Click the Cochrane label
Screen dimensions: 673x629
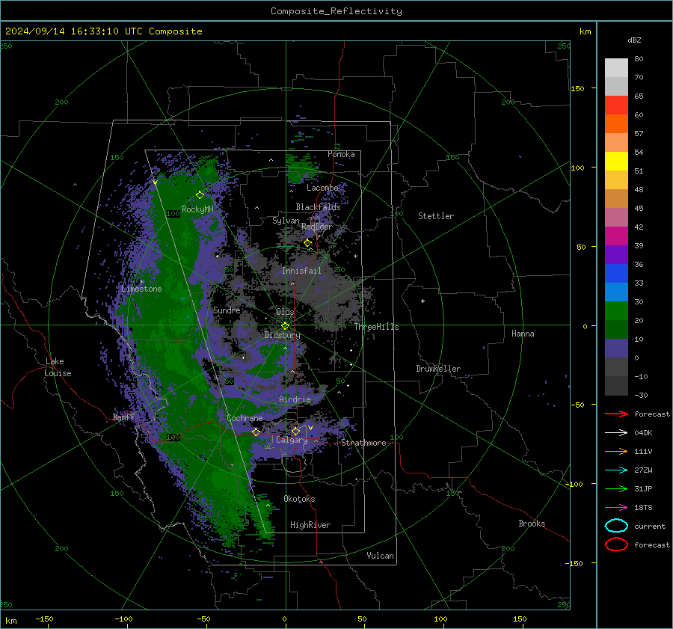(x=245, y=418)
